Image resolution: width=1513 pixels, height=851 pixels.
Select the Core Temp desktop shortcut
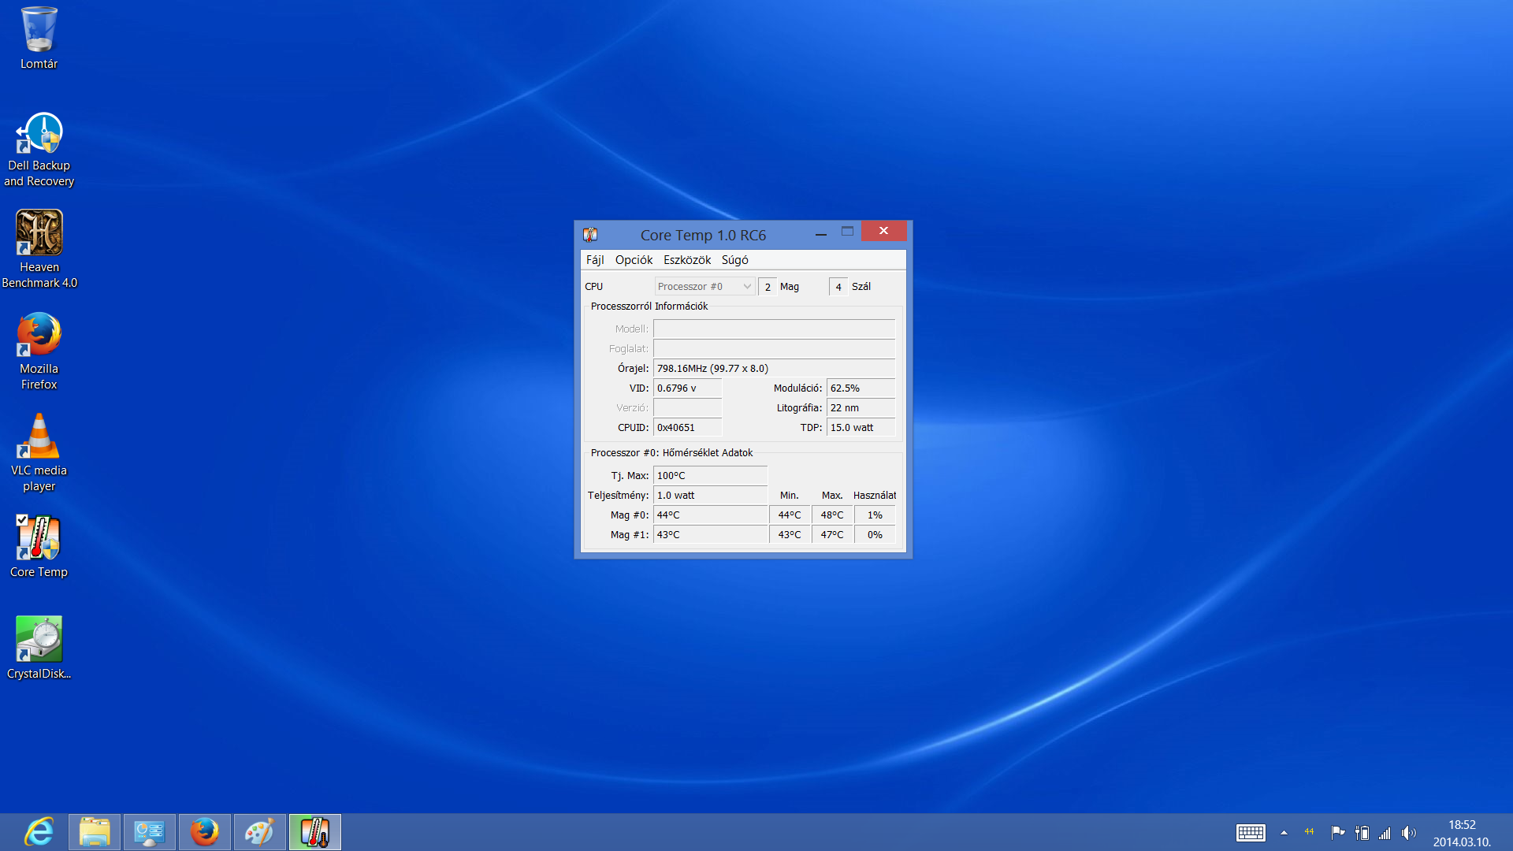coord(39,538)
